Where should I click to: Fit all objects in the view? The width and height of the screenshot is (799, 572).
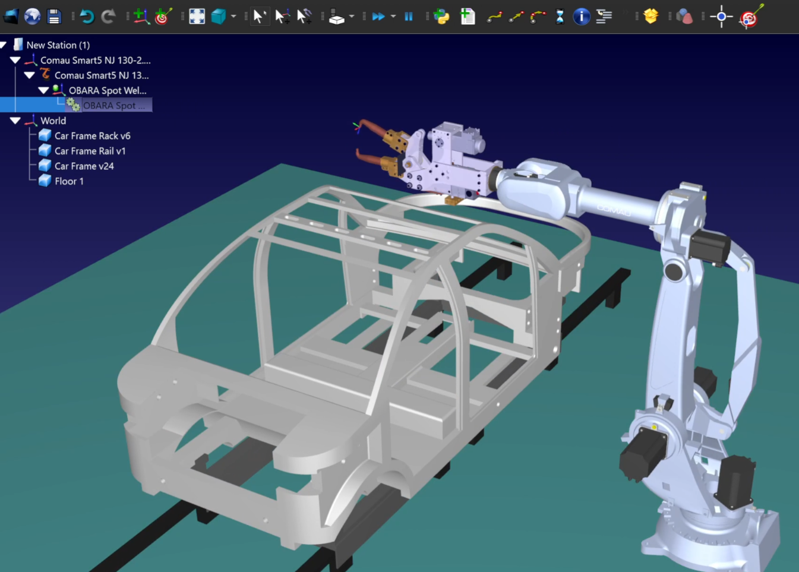coord(197,17)
